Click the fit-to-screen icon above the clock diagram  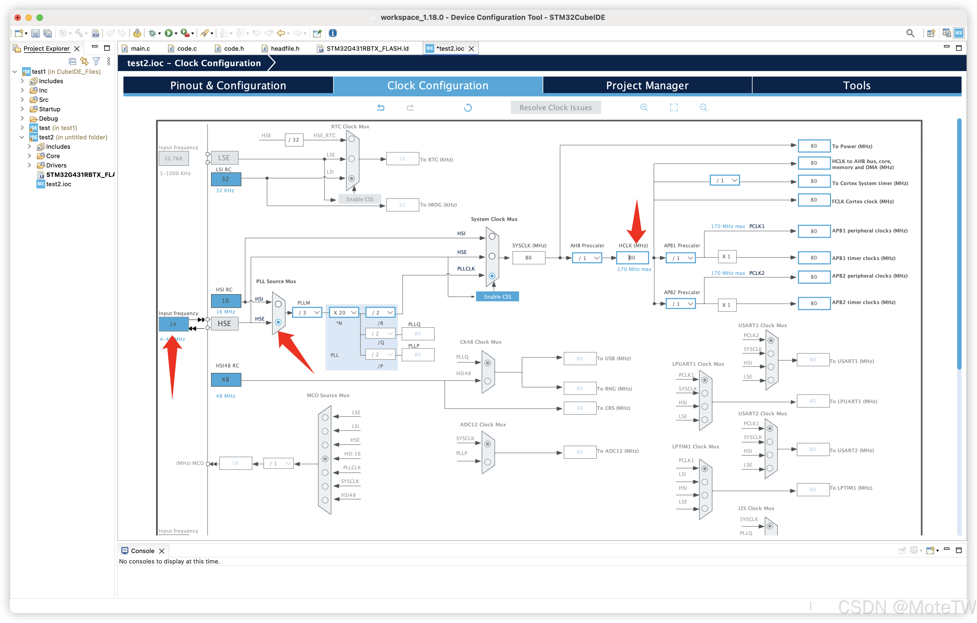coord(674,107)
